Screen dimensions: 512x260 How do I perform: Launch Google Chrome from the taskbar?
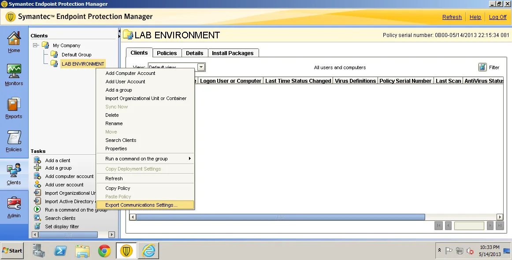coord(104,251)
